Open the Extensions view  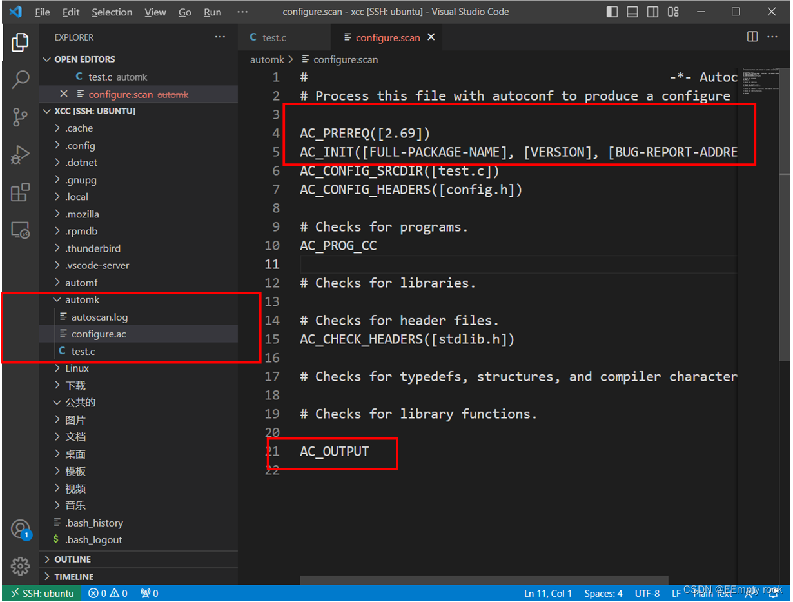tap(20, 192)
